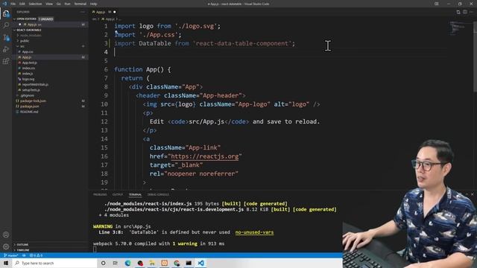Screen dimensions: 477x268
Task: Switch to the Output panel tab
Action: (x=118, y=194)
